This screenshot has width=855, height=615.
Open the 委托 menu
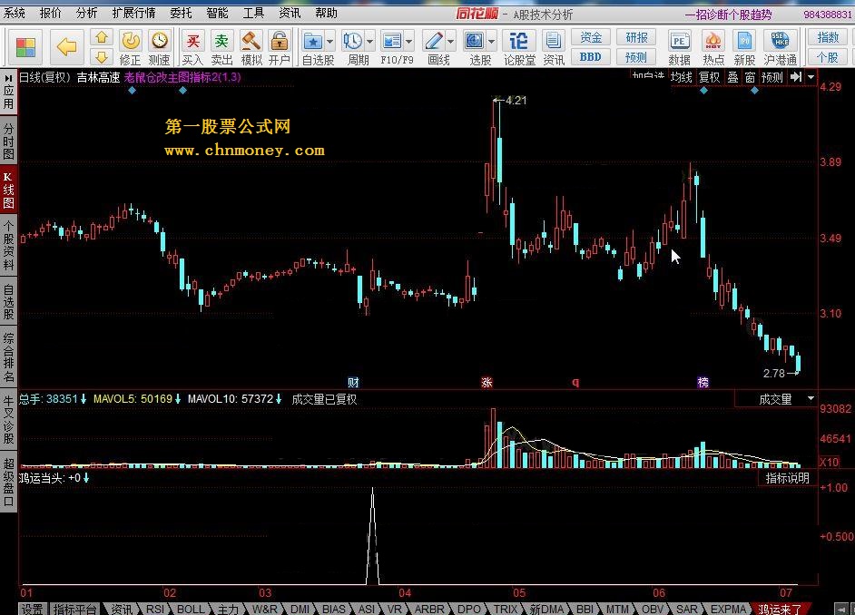[x=181, y=13]
